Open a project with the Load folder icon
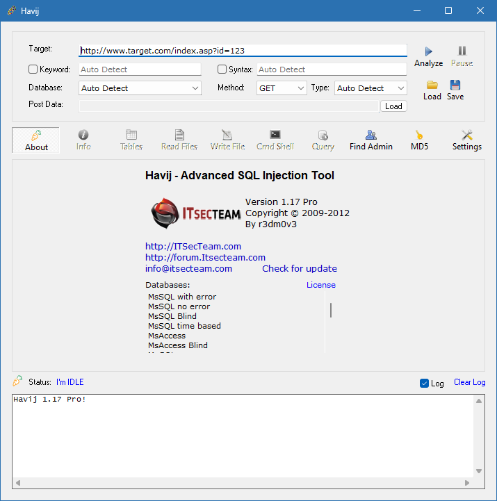The image size is (497, 501). pyautogui.click(x=432, y=85)
